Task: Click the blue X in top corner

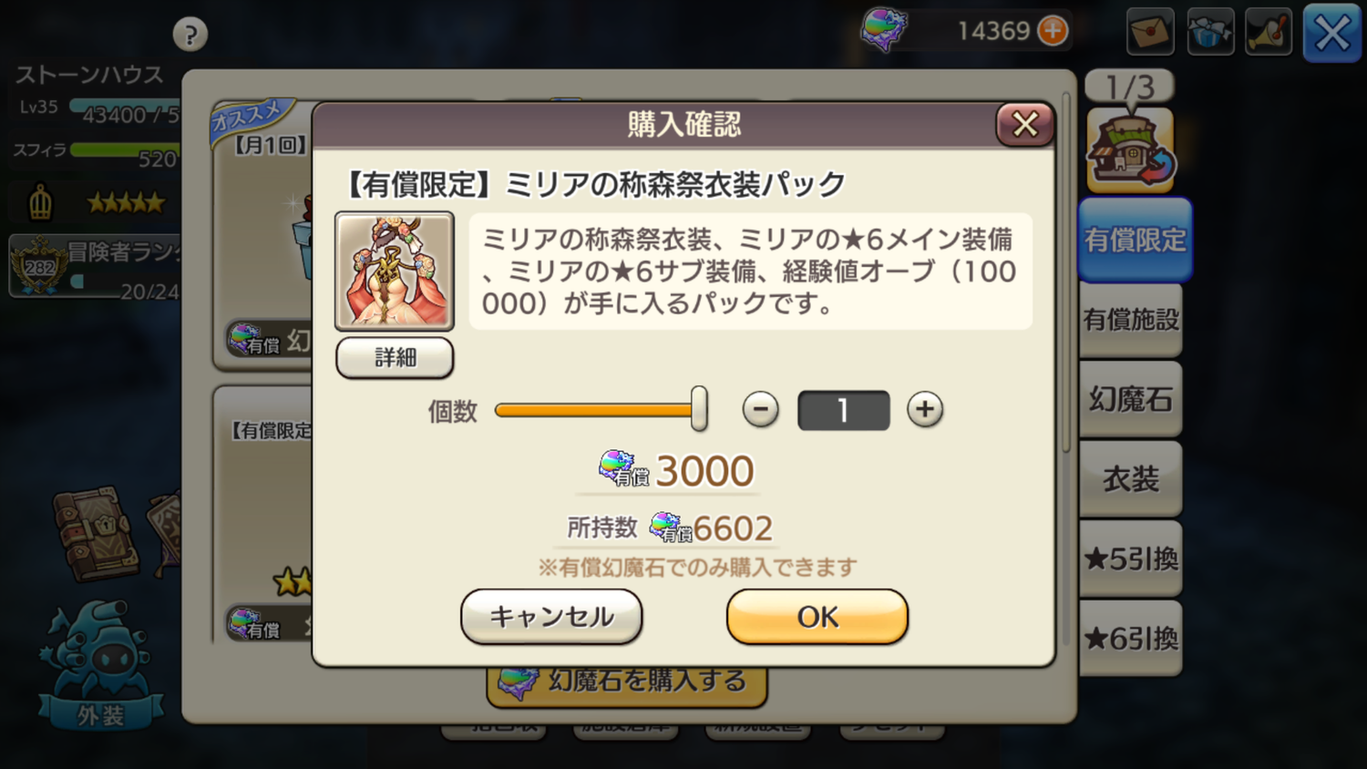Action: click(x=1331, y=34)
